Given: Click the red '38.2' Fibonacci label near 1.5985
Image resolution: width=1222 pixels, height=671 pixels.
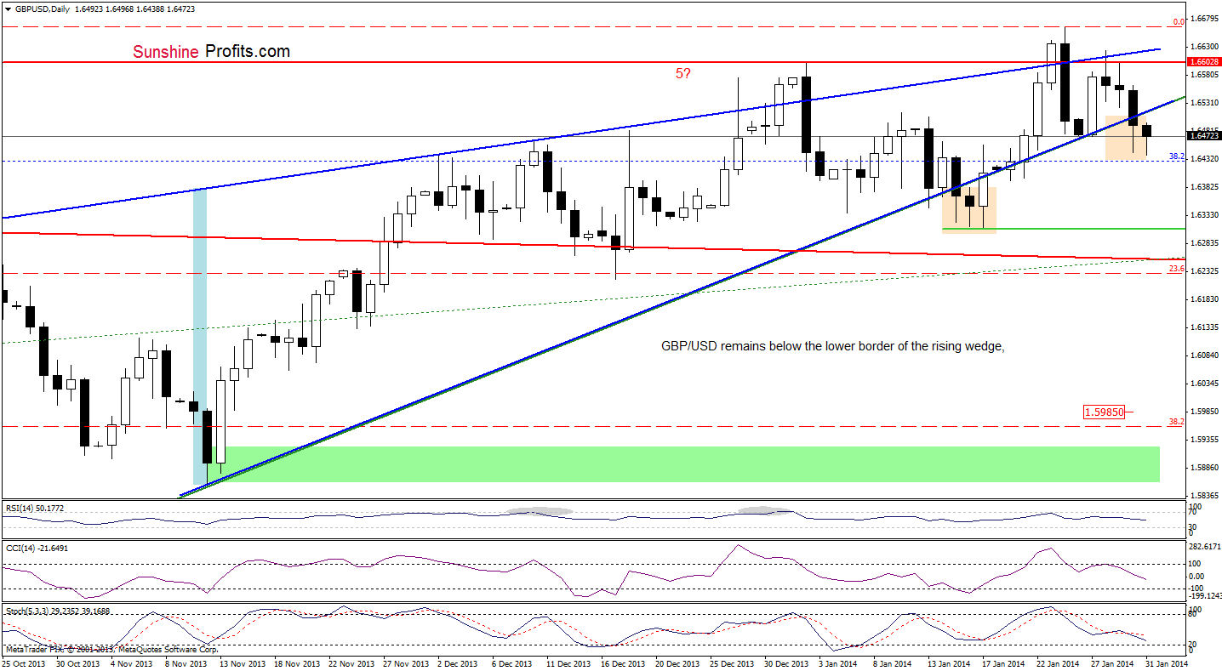Looking at the screenshot, I should click(x=1176, y=421).
